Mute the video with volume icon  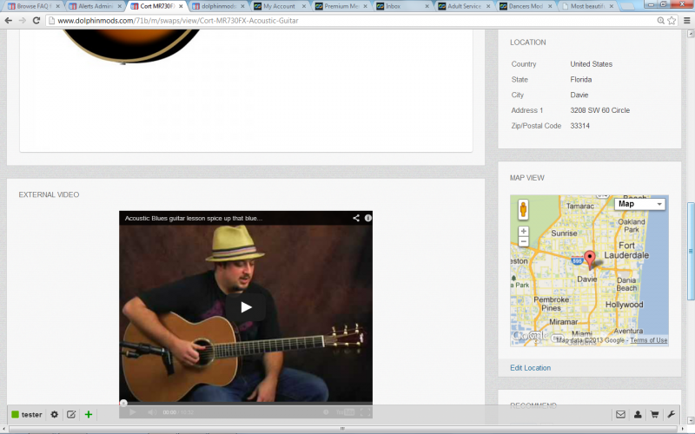pyautogui.click(x=151, y=412)
